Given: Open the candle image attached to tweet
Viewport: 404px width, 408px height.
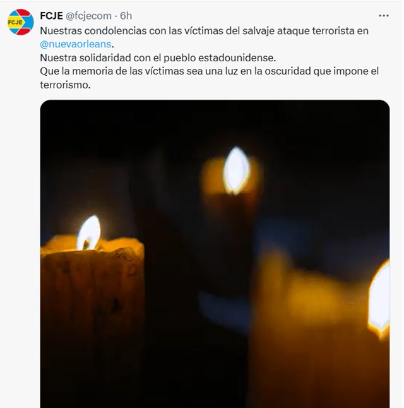Looking at the screenshot, I should pyautogui.click(x=215, y=254).
